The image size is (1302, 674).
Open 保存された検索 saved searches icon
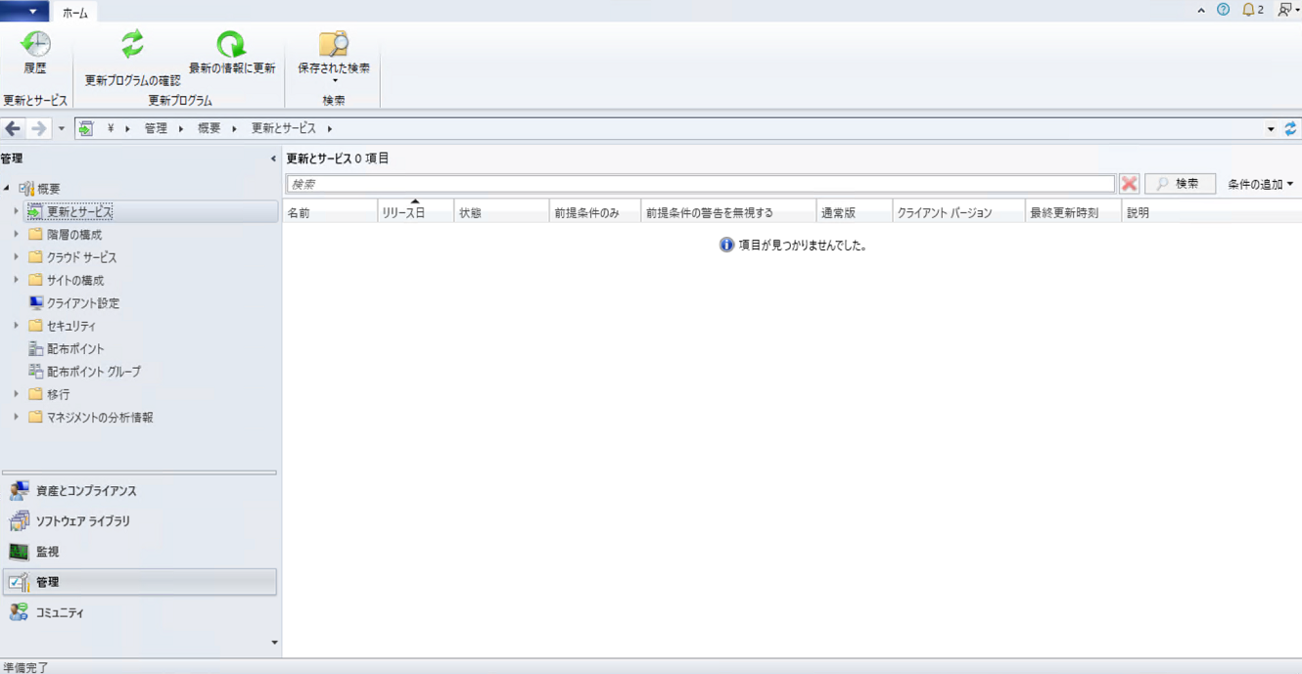(x=333, y=45)
